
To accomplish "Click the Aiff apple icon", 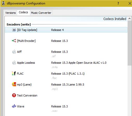I will [x=14, y=51].
